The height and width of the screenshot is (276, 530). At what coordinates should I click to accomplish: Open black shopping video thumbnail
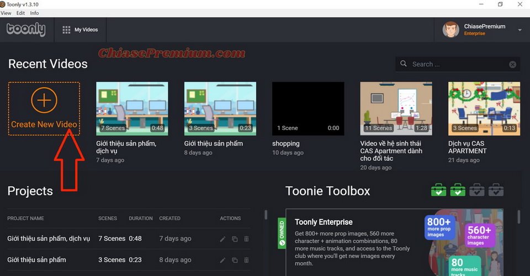308,109
